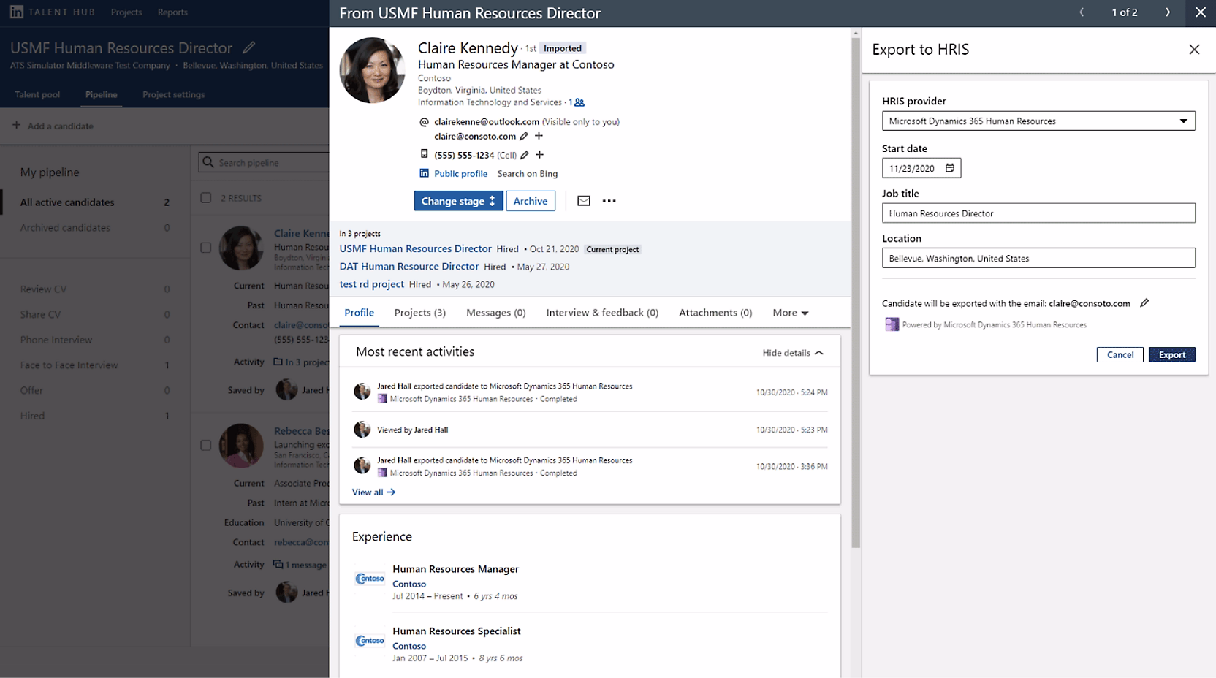The height and width of the screenshot is (678, 1216).
Task: Expand the More tab menu
Action: click(x=790, y=313)
